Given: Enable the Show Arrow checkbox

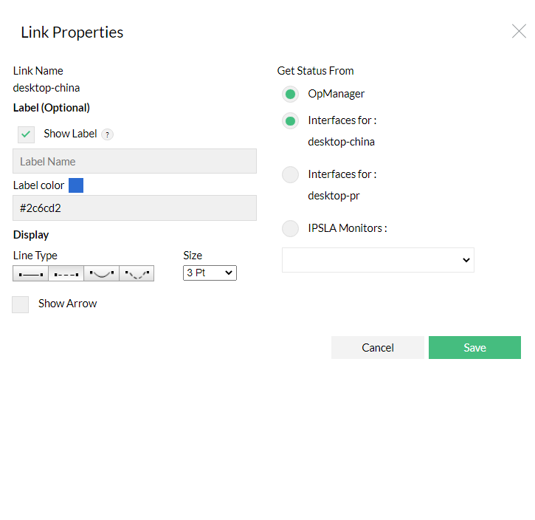Looking at the screenshot, I should click(21, 304).
